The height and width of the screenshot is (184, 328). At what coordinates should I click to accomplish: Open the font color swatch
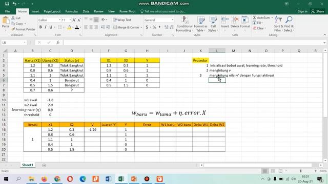click(77, 27)
